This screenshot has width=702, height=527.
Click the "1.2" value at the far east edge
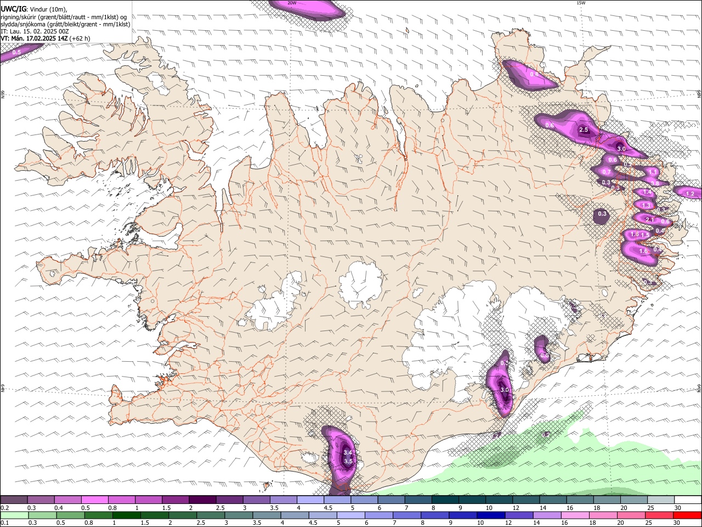click(690, 194)
